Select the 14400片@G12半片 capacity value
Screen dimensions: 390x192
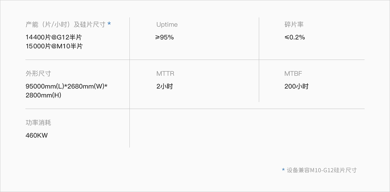pyautogui.click(x=54, y=37)
